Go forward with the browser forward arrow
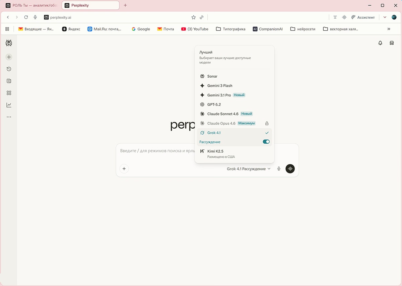 [17, 17]
